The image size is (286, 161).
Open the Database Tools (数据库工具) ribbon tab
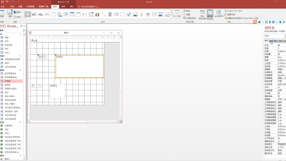click(44, 6)
